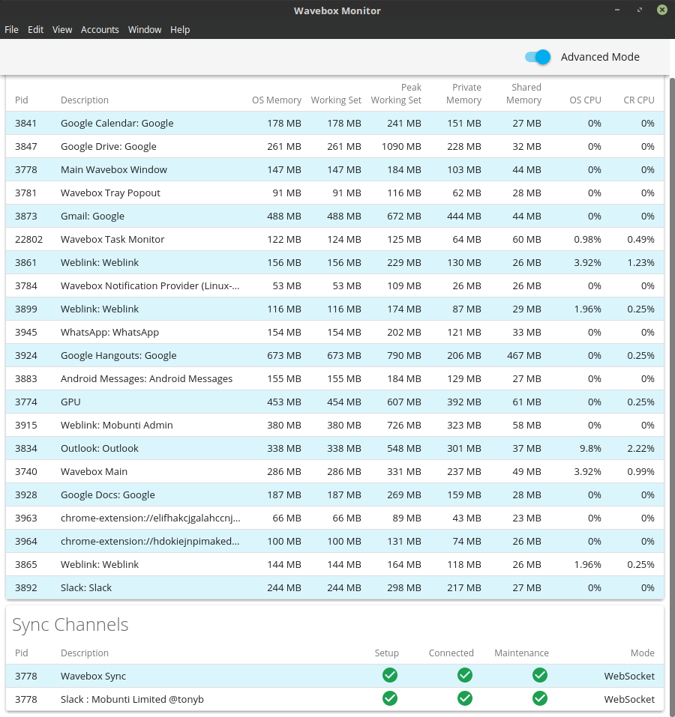The image size is (675, 717).
Task: Click the 467 MB shared memory value
Action: click(x=524, y=355)
